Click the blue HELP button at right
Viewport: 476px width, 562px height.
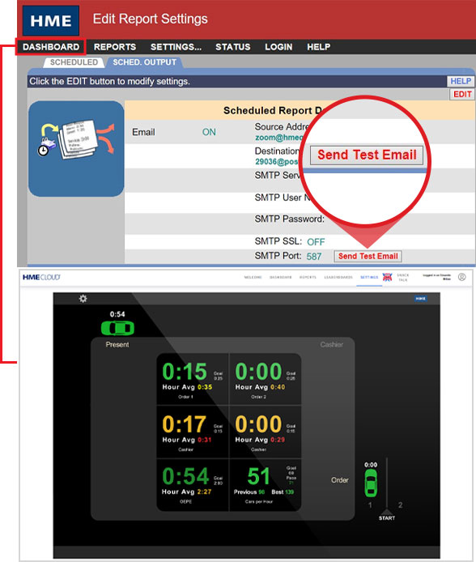pos(461,81)
